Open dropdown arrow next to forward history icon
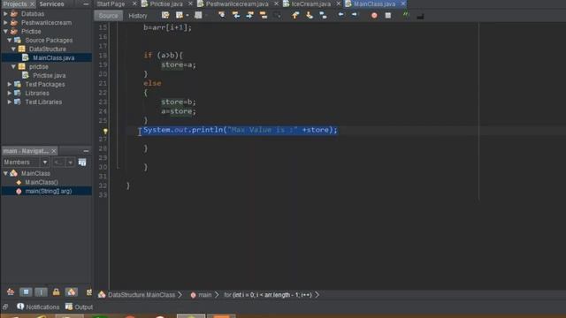 tap(187, 16)
